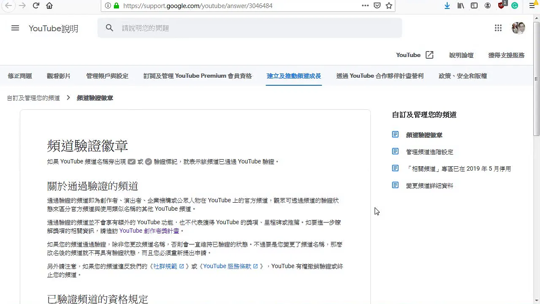Click the document icon for 頻道驗證徽章
This screenshot has height=304, width=540.
(x=395, y=134)
